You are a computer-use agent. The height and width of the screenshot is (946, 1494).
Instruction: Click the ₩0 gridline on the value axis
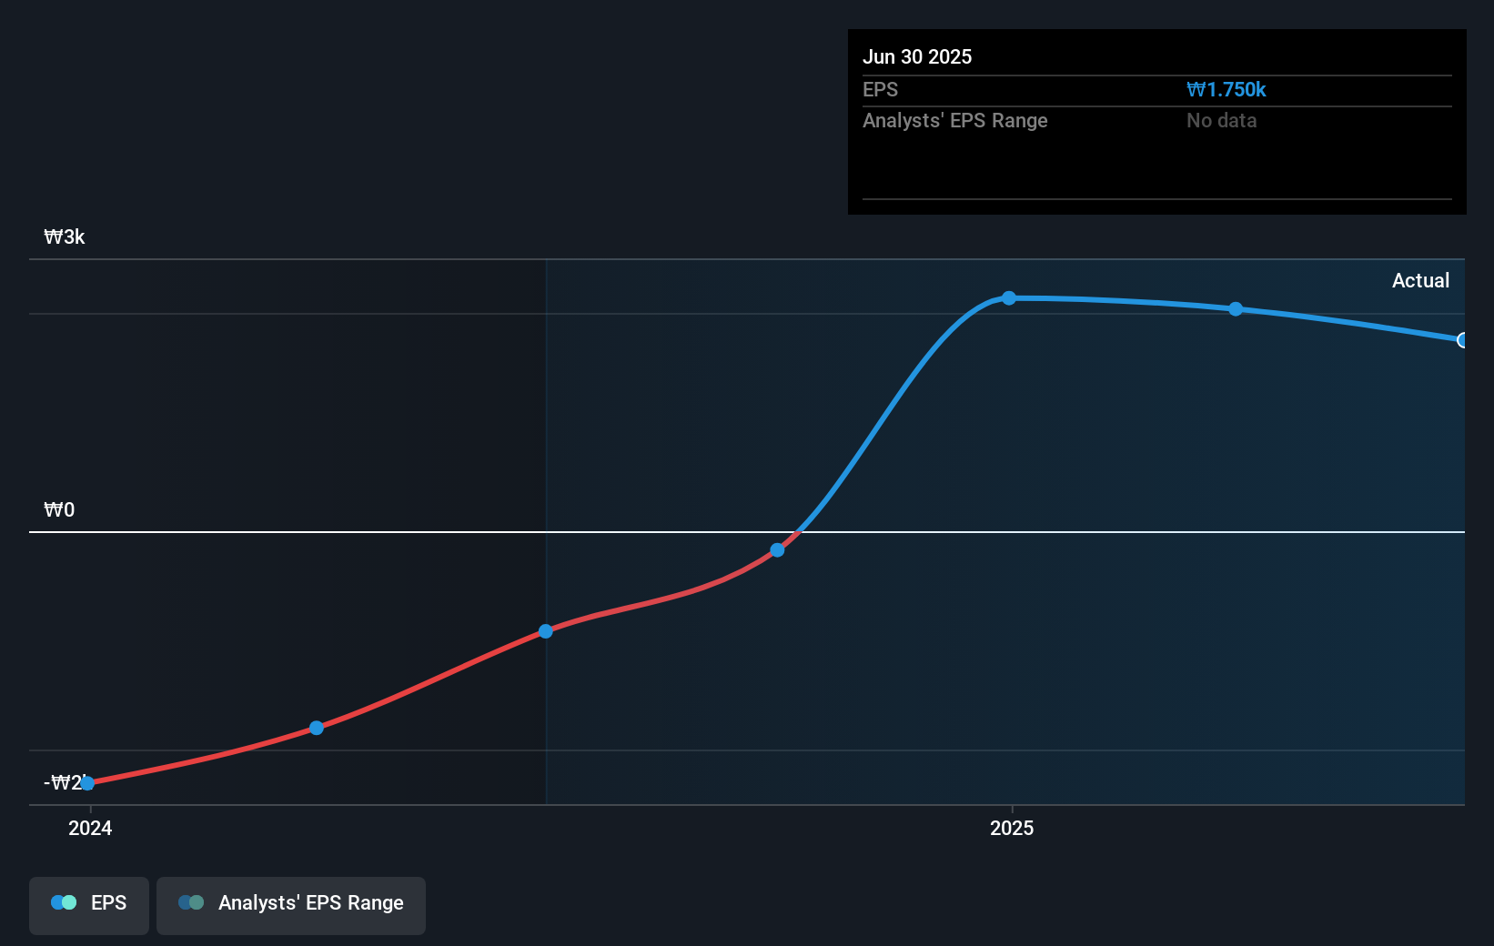point(59,509)
